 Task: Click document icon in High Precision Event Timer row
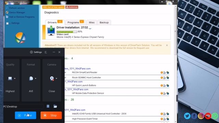point(165,119)
